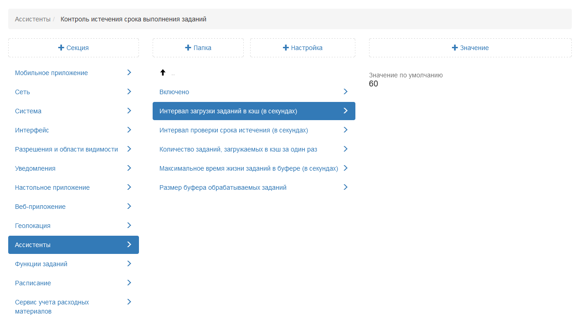
Task: Select Количество заданий, загружаемых в кэш setting
Action: (x=238, y=149)
